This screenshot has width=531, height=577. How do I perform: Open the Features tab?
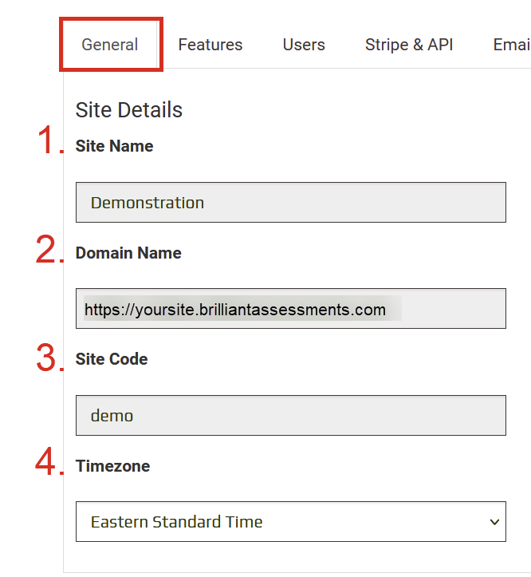point(210,45)
